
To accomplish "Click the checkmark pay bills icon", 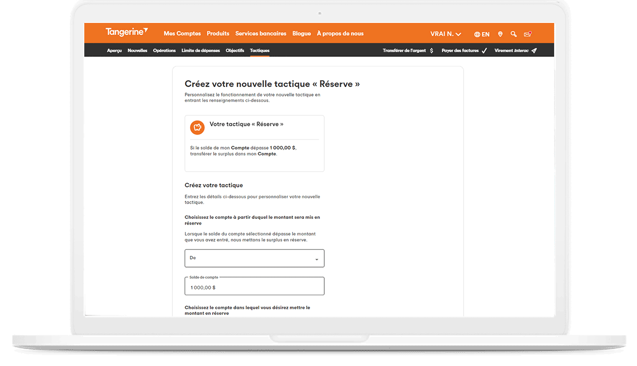I will 484,51.
